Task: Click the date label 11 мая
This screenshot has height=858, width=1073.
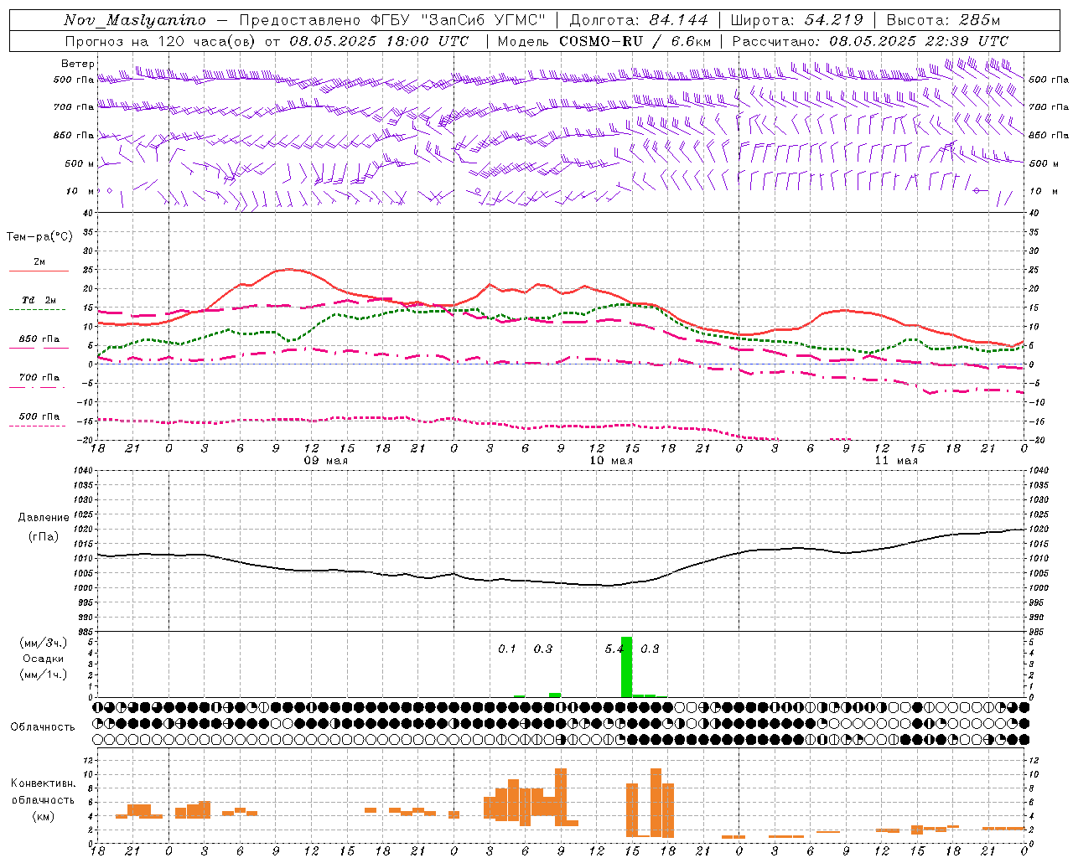Action: coord(896,461)
